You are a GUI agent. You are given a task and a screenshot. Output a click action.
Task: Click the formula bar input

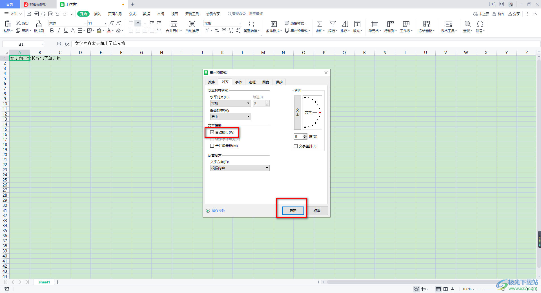coord(306,44)
